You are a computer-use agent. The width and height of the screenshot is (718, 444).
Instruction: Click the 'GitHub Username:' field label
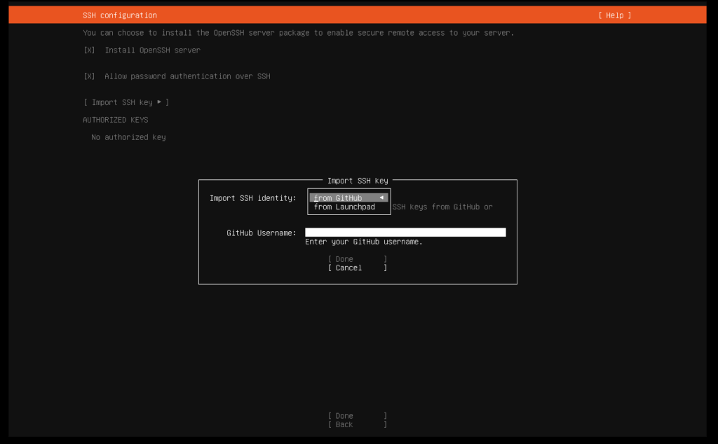[x=261, y=233]
